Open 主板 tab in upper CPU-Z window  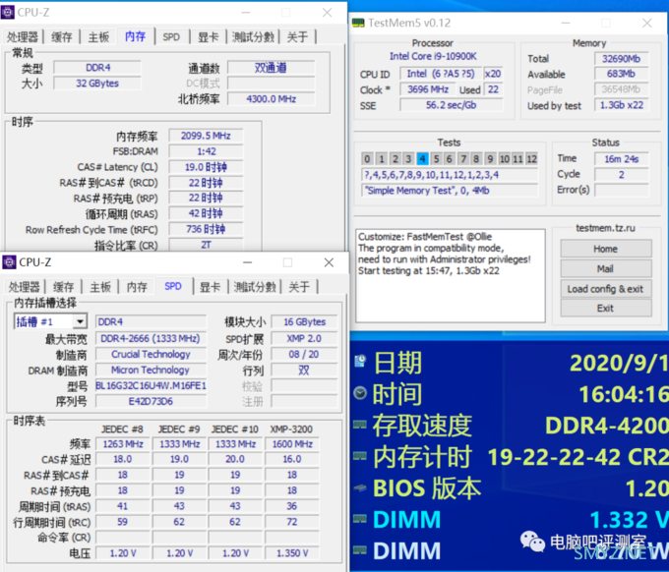coord(98,37)
